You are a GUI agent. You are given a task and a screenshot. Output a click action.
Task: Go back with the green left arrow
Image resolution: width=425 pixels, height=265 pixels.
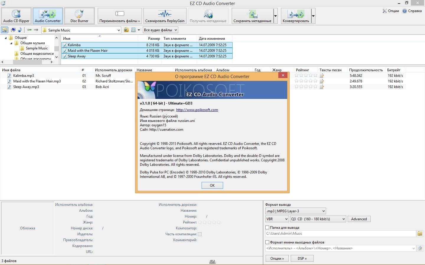(x=29, y=30)
